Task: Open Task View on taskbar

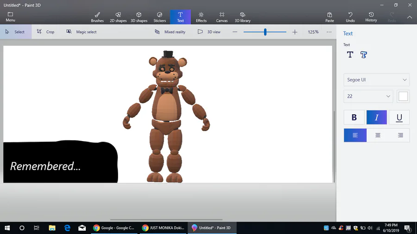Action: [37, 228]
